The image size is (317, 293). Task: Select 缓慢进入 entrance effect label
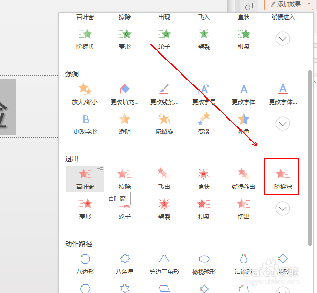(283, 17)
